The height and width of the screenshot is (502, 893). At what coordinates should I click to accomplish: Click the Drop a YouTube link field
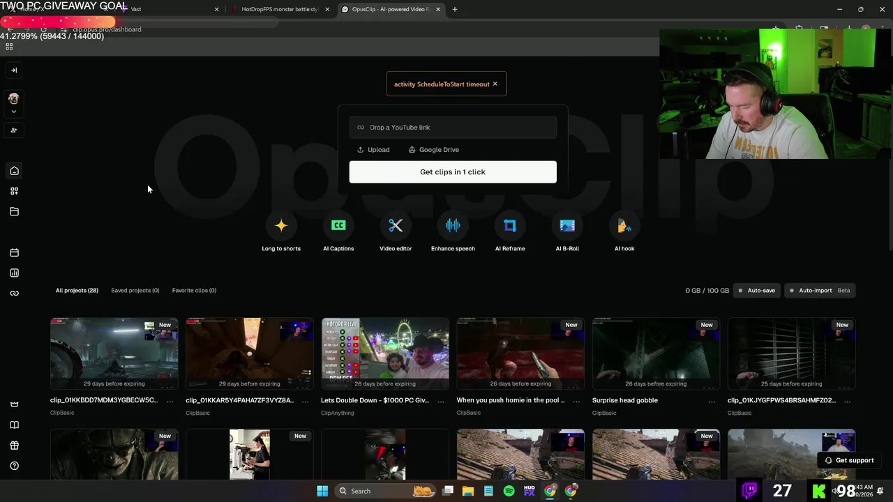click(x=453, y=128)
